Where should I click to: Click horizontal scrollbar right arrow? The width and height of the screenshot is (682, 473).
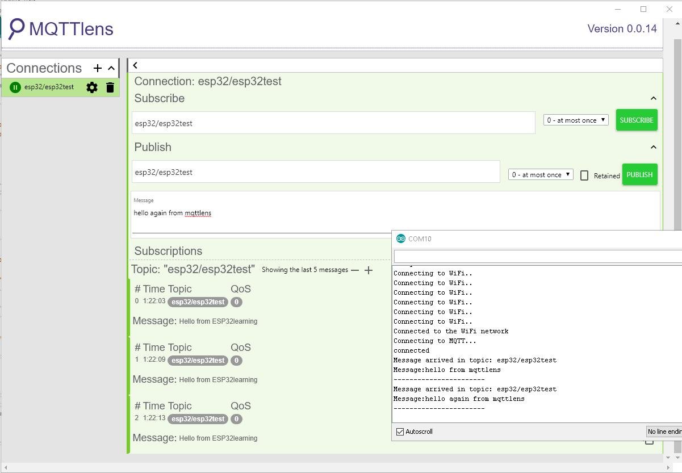[x=669, y=468]
